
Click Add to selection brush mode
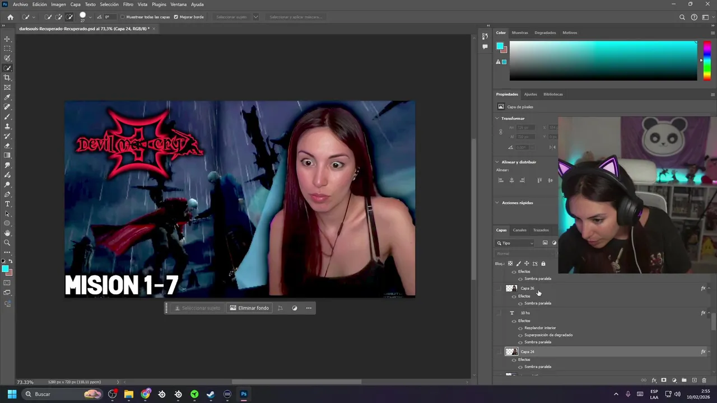tap(59, 17)
